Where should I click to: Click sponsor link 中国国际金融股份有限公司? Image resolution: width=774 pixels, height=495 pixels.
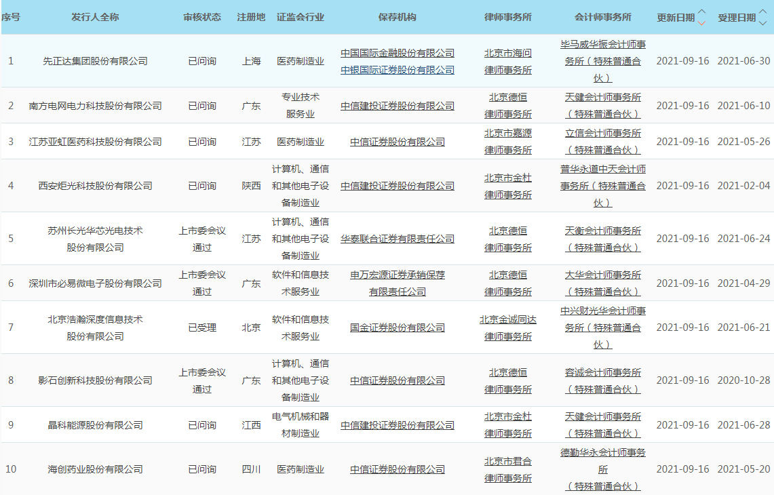tap(398, 53)
